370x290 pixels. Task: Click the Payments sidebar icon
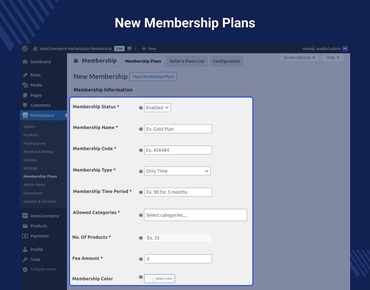click(24, 236)
